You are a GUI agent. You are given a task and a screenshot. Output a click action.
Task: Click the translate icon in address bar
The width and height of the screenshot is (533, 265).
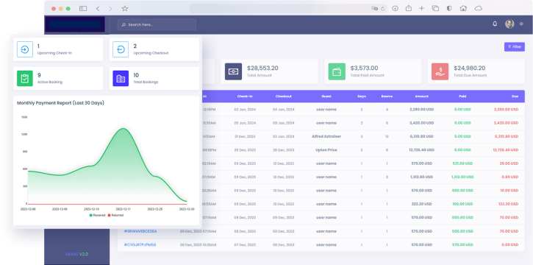[375, 9]
